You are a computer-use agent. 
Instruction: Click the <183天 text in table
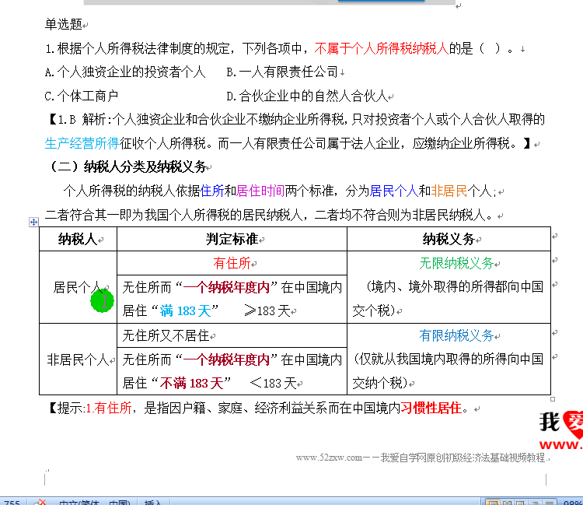(x=273, y=383)
